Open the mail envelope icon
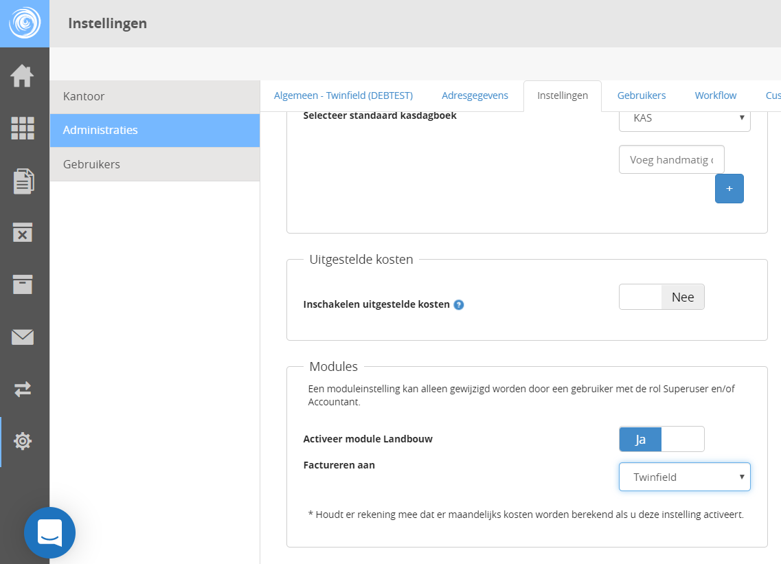This screenshot has width=781, height=564. tap(23, 337)
